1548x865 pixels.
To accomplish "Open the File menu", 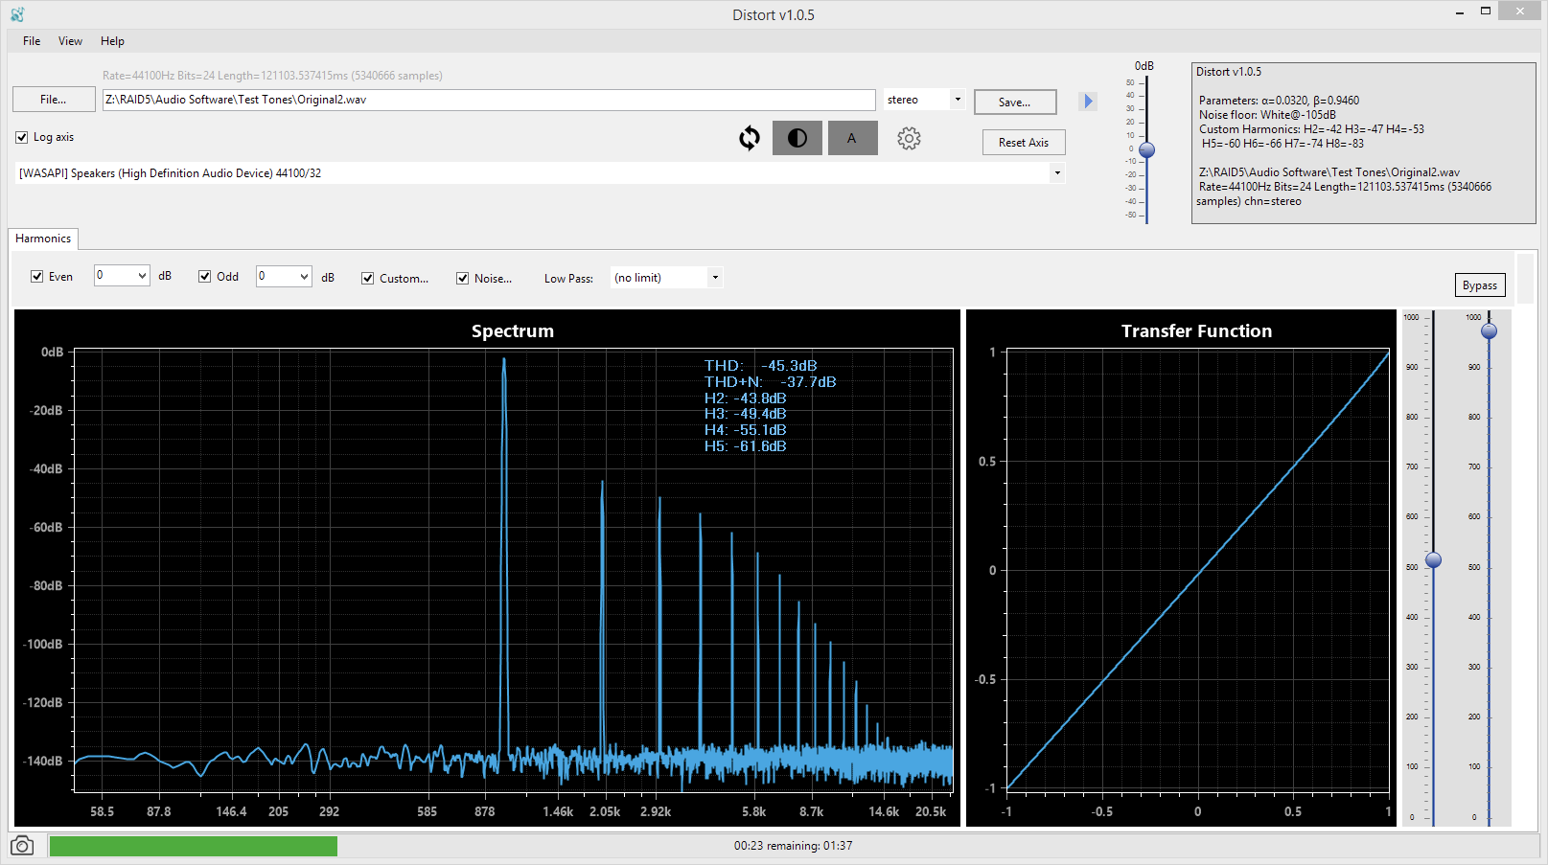I will 32,41.
